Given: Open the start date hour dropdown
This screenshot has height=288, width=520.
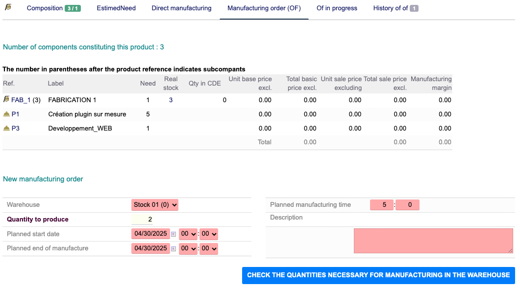Looking at the screenshot, I should (188, 234).
